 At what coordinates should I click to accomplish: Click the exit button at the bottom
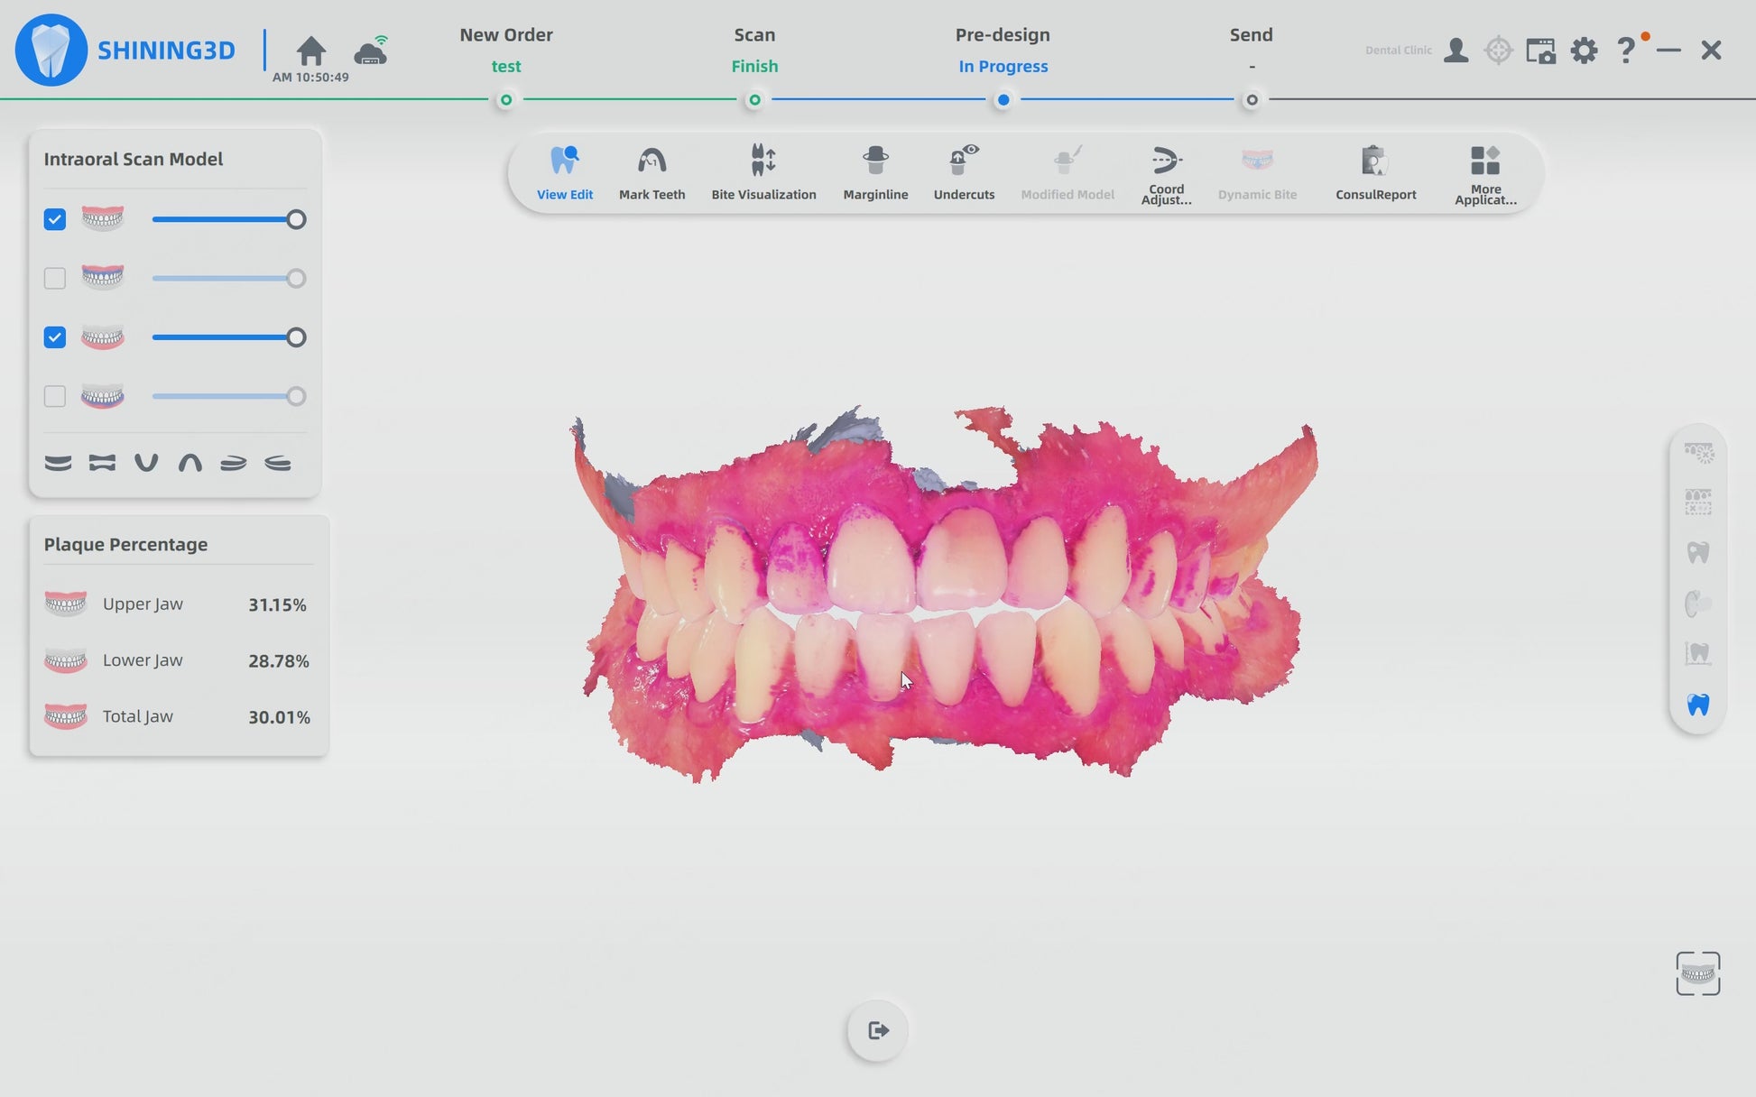877,1030
